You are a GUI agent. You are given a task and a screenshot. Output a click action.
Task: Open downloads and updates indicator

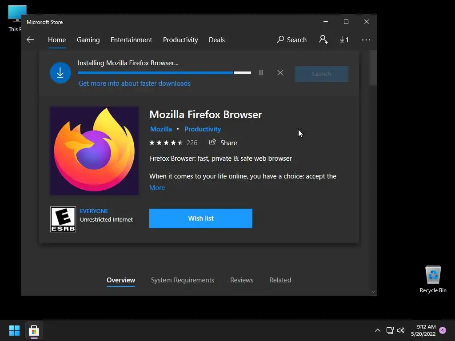(x=344, y=40)
